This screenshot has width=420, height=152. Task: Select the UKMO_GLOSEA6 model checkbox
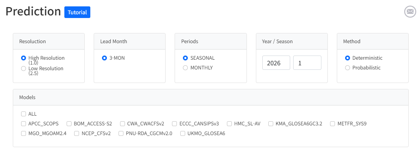click(x=183, y=133)
